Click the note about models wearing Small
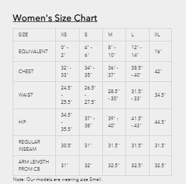 (x=58, y=179)
